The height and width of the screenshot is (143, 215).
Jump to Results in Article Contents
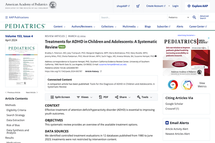point(9,138)
